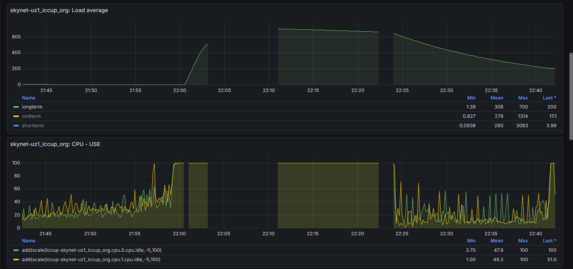Select cpu.0 series Last value 100
Screen dimensions: 573x269
553,250
